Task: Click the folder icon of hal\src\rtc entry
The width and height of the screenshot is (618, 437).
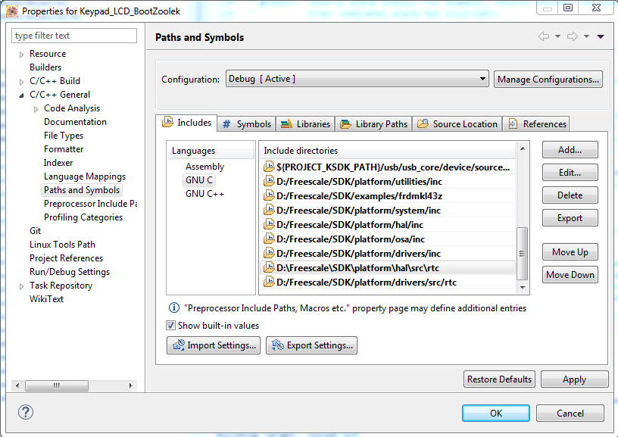Action: [x=269, y=267]
